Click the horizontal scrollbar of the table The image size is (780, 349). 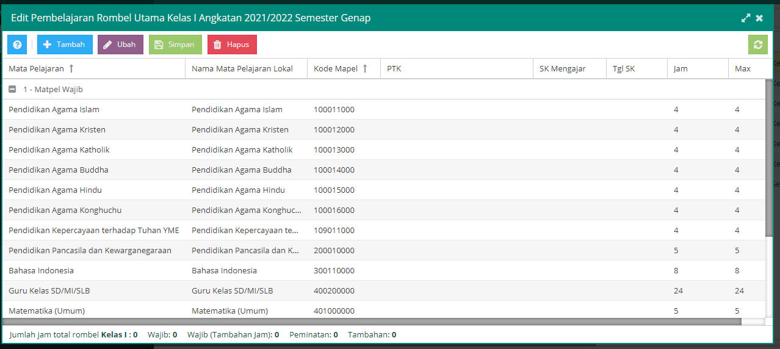click(372, 321)
